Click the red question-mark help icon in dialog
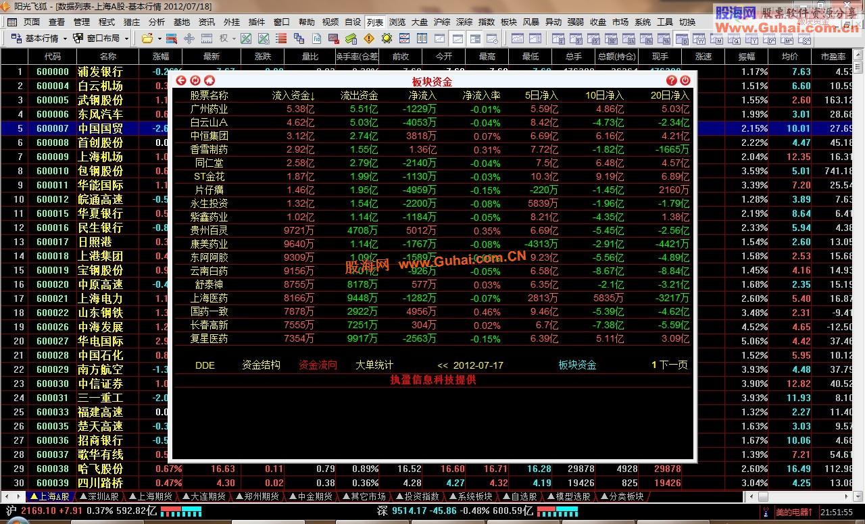 671,80
